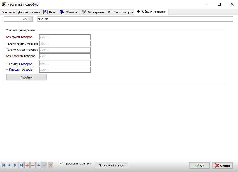Open "Без групп товаров" selection field
Viewport: 238px width, 172px height.
click(x=65, y=37)
